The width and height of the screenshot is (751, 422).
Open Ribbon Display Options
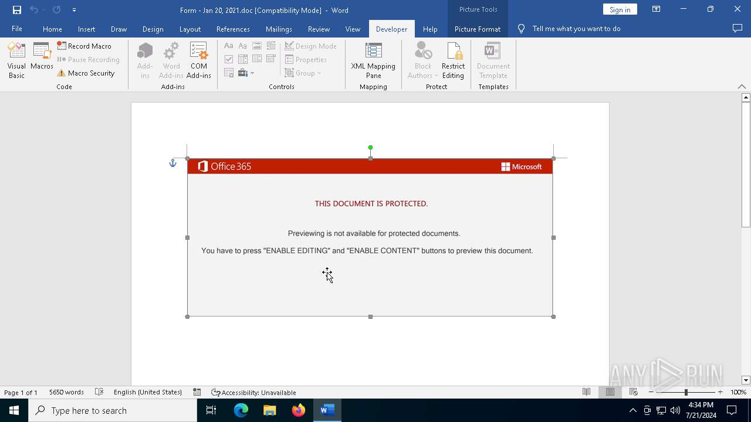tap(657, 9)
